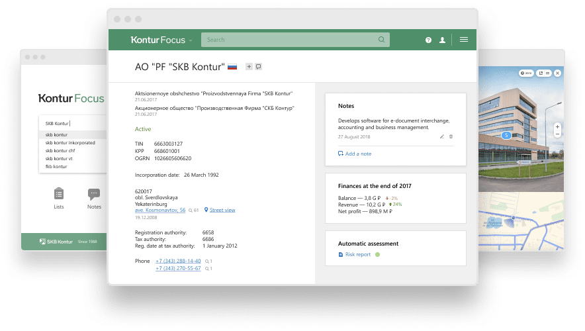Zoom in the street view with plus
The width and height of the screenshot is (585, 331).
557,127
